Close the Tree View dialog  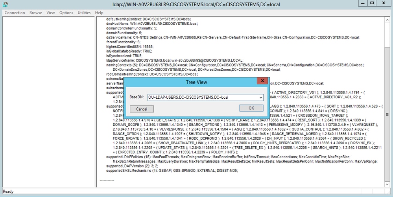pyautogui.click(x=262, y=81)
